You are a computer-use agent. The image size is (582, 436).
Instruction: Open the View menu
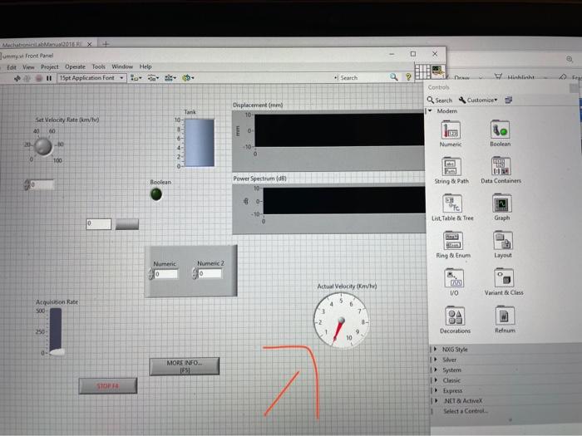tap(28, 67)
